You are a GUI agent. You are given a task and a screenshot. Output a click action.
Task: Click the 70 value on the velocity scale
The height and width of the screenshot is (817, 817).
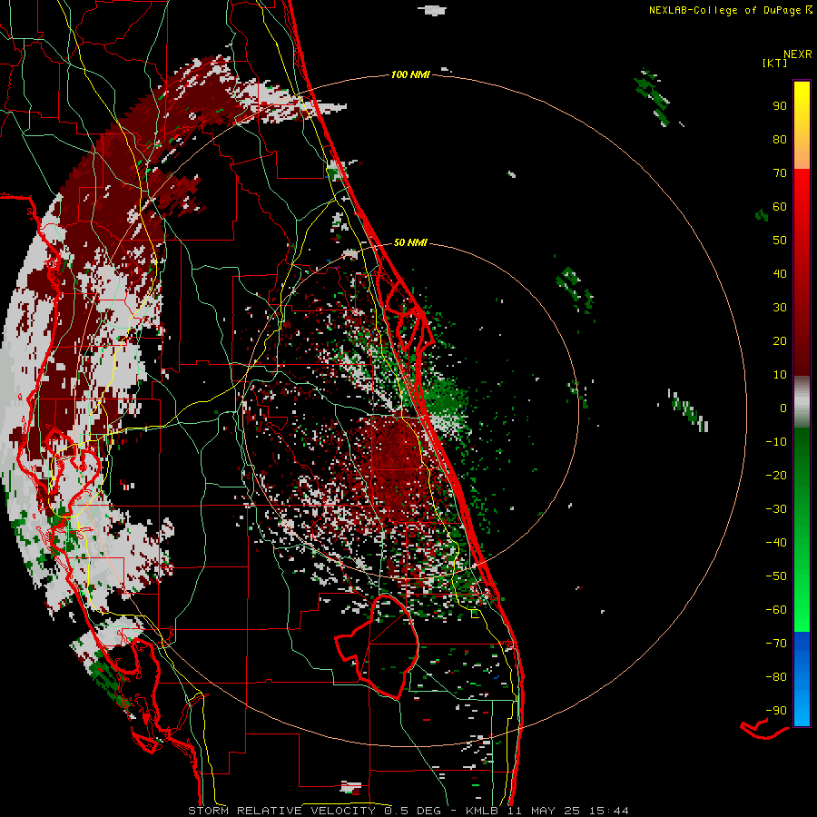point(780,173)
